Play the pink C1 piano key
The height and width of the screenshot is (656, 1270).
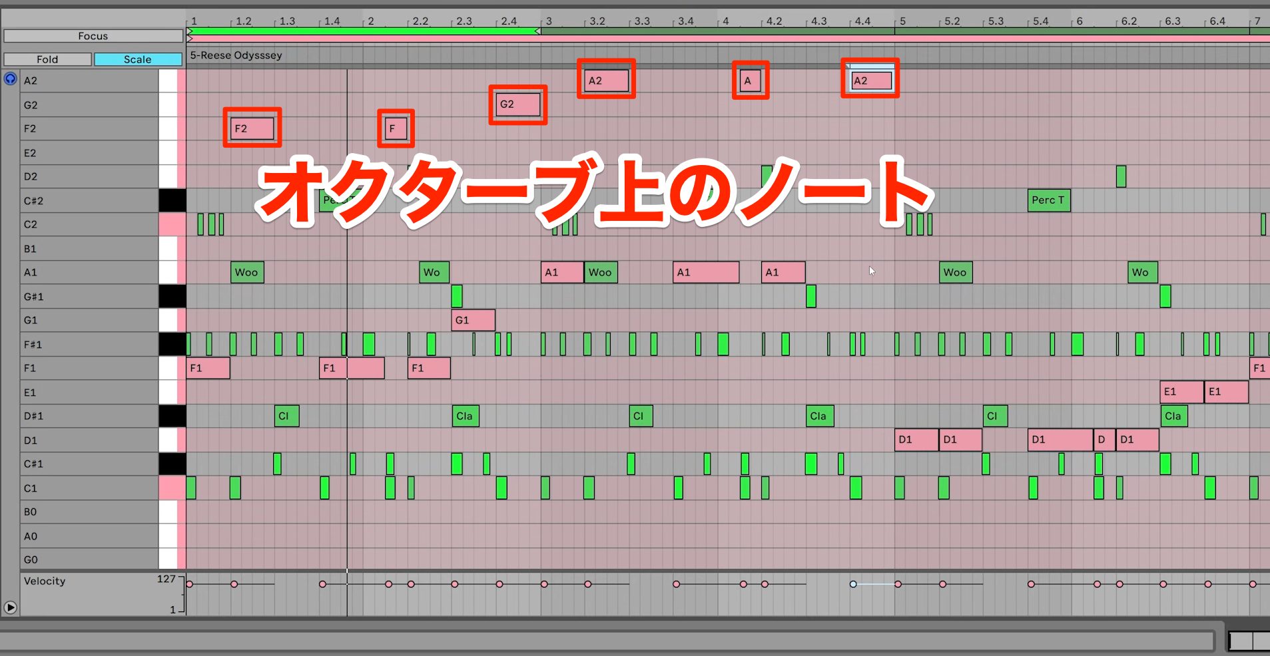(x=172, y=488)
